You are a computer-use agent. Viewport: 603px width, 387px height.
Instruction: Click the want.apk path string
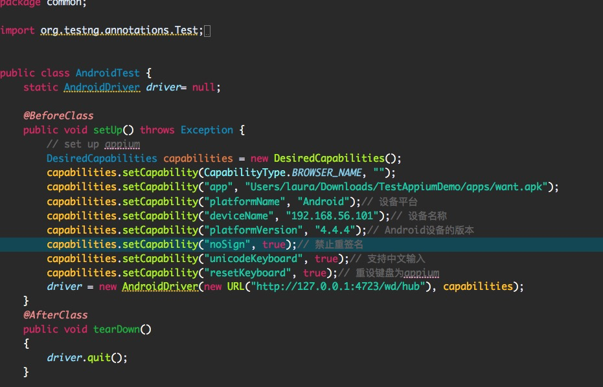(396, 187)
